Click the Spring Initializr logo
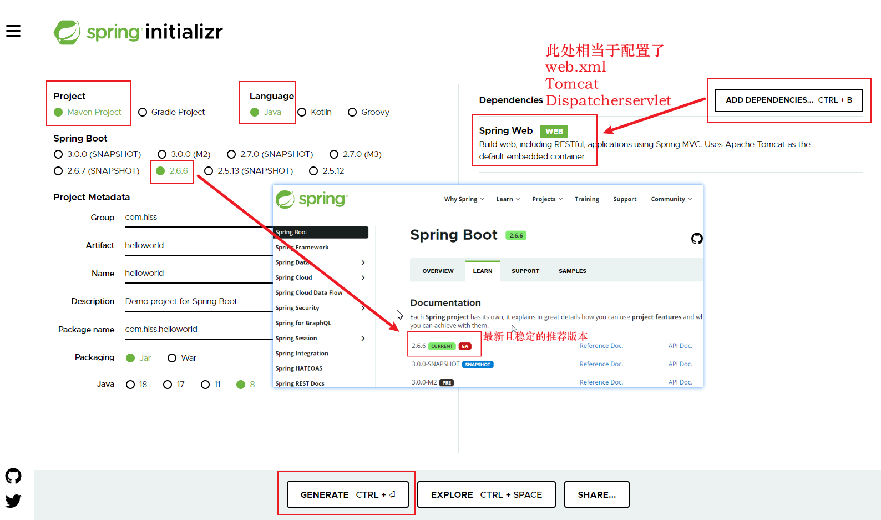 (x=138, y=32)
